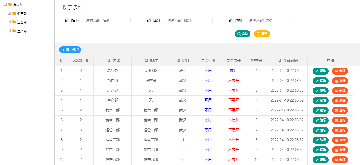Select the teal panel header bar at top right
Image resolution: width=360 pixels, height=165 pixels.
pyautogui.click(x=329, y=1)
